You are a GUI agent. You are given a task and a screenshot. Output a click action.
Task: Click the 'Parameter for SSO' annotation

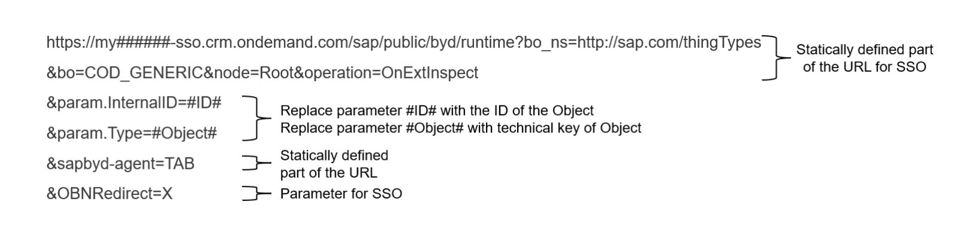point(341,194)
